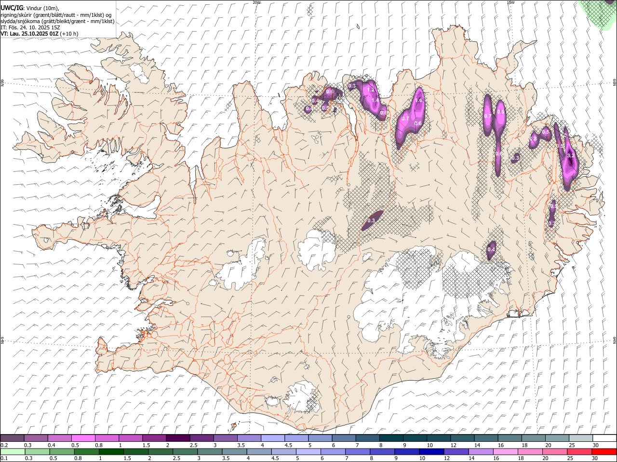Click the 0.4 value north of Vatnajökull glacier

(491, 249)
